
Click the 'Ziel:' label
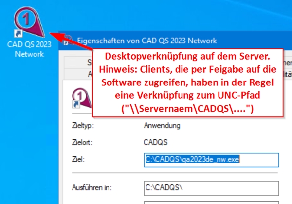[x=78, y=159]
